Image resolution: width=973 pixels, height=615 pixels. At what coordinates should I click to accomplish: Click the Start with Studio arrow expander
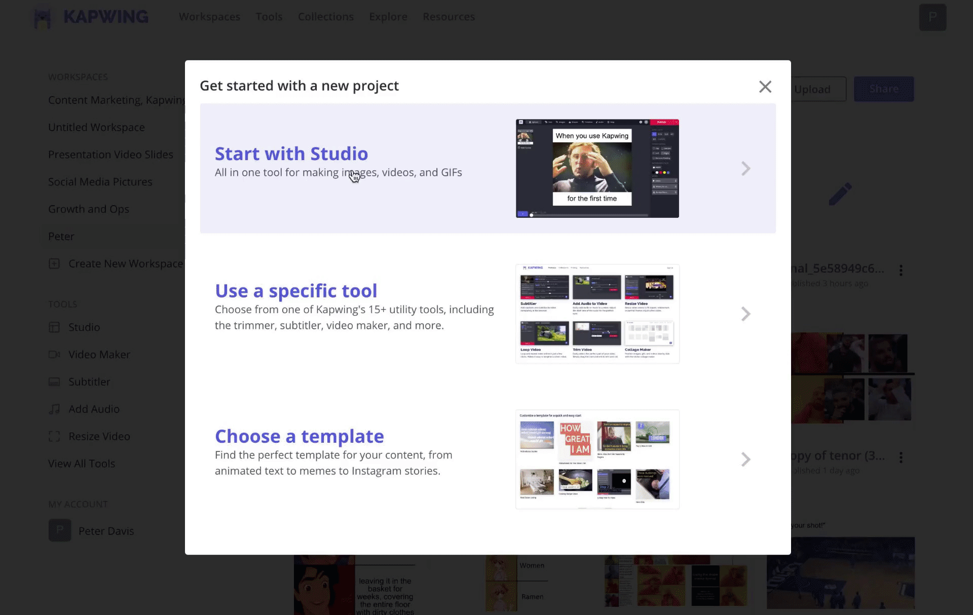[x=745, y=168]
